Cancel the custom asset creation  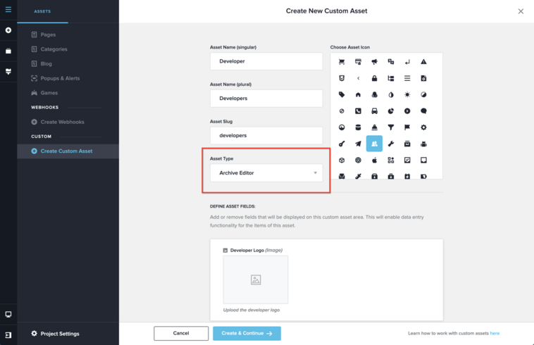181,334
